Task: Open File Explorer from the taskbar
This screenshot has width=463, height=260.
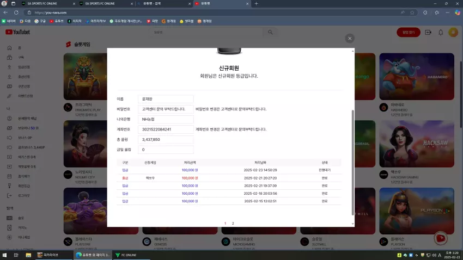Action: click(x=28, y=255)
